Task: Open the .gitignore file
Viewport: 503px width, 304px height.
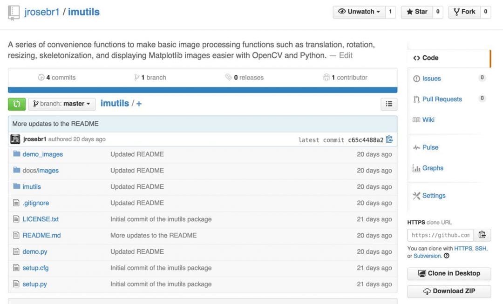Action: [35, 203]
